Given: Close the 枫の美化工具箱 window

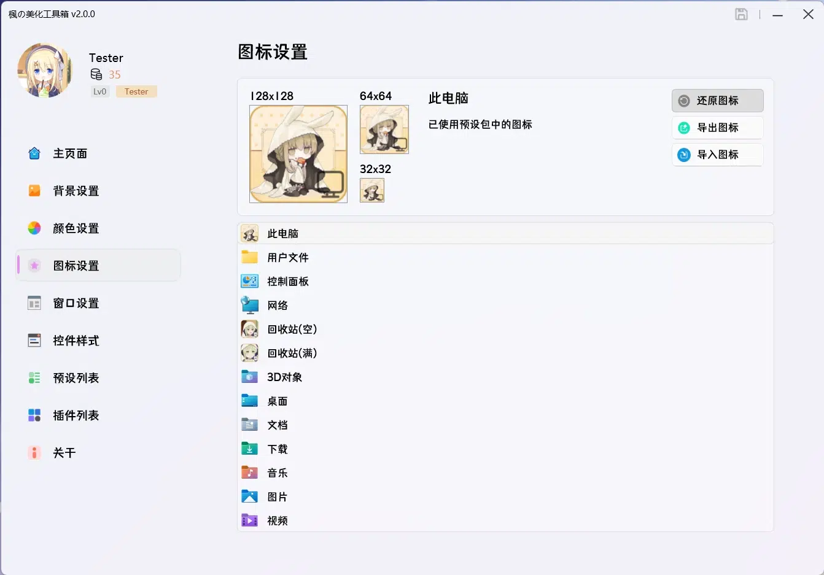Looking at the screenshot, I should (808, 14).
